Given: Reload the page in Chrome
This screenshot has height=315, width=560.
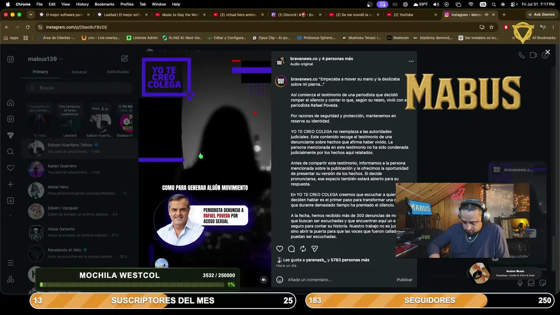Looking at the screenshot, I should tap(28, 27).
